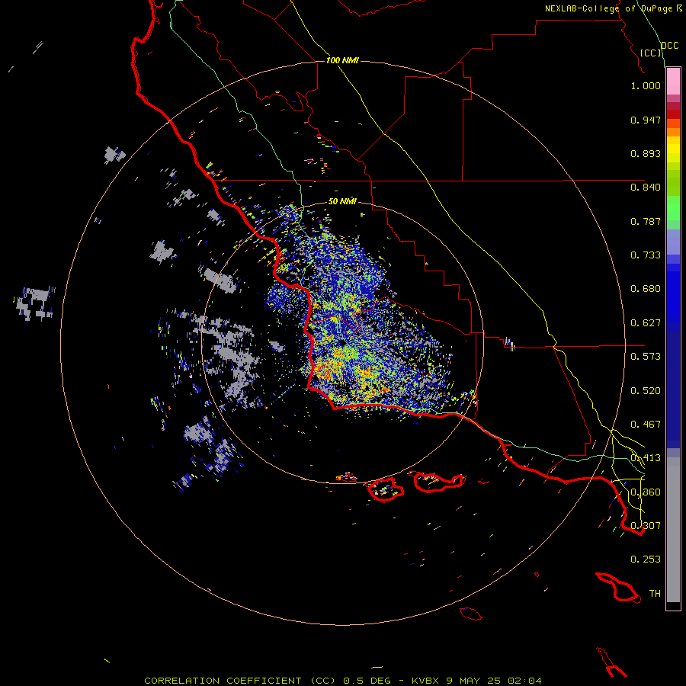
Task: Select the 0.787 scale value
Action: click(646, 221)
